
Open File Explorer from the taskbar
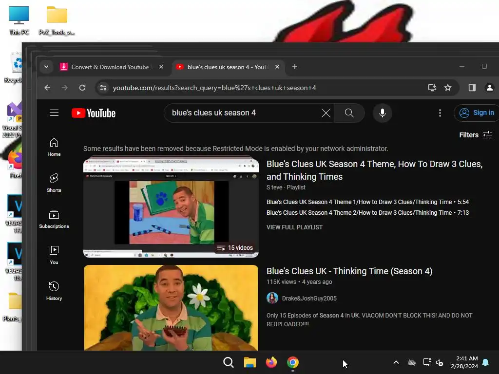point(250,362)
